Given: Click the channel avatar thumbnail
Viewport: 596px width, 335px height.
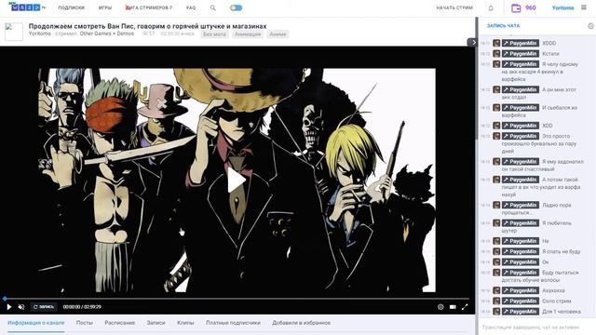Looking at the screenshot, I should tap(14, 32).
